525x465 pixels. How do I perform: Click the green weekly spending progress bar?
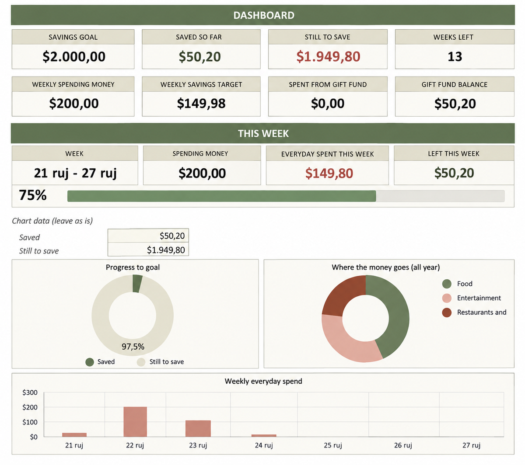(x=221, y=196)
